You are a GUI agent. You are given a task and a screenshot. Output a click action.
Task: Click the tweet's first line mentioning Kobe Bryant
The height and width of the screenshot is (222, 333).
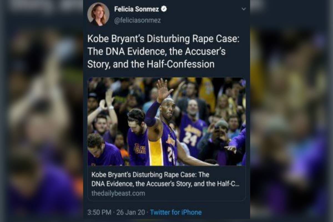[x=163, y=39]
